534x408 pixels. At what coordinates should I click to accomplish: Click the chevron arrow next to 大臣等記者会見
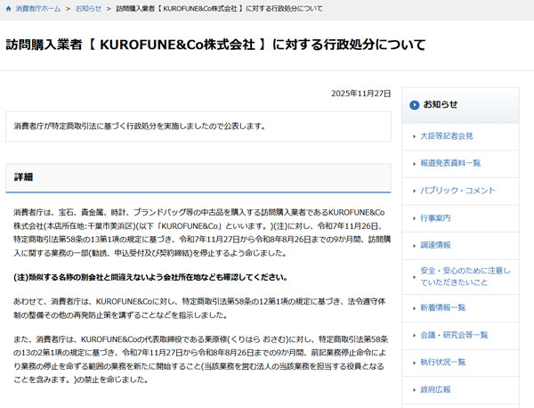tap(412, 136)
